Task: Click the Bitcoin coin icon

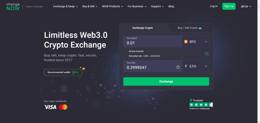Action: pos(186,42)
